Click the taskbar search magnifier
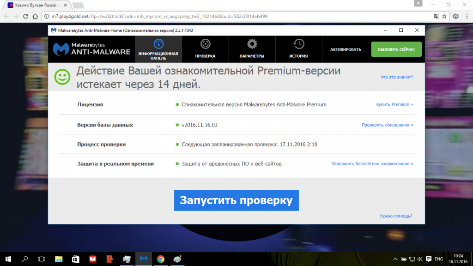 pos(25,259)
